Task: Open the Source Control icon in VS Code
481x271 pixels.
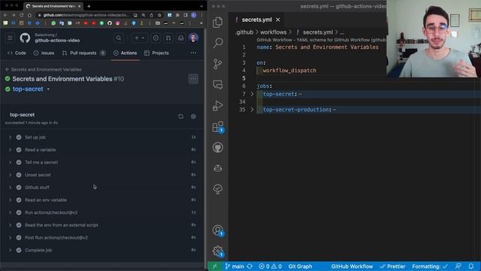Action: click(x=218, y=64)
